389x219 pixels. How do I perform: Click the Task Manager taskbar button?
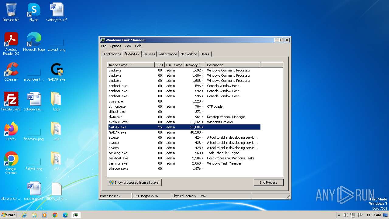[75, 215]
